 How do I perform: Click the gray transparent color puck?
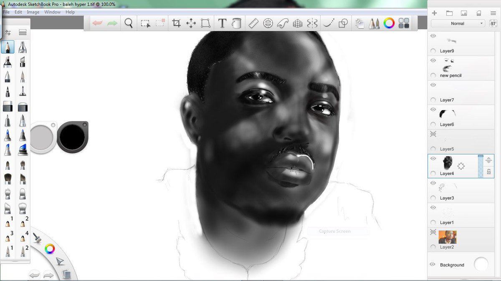(x=42, y=137)
